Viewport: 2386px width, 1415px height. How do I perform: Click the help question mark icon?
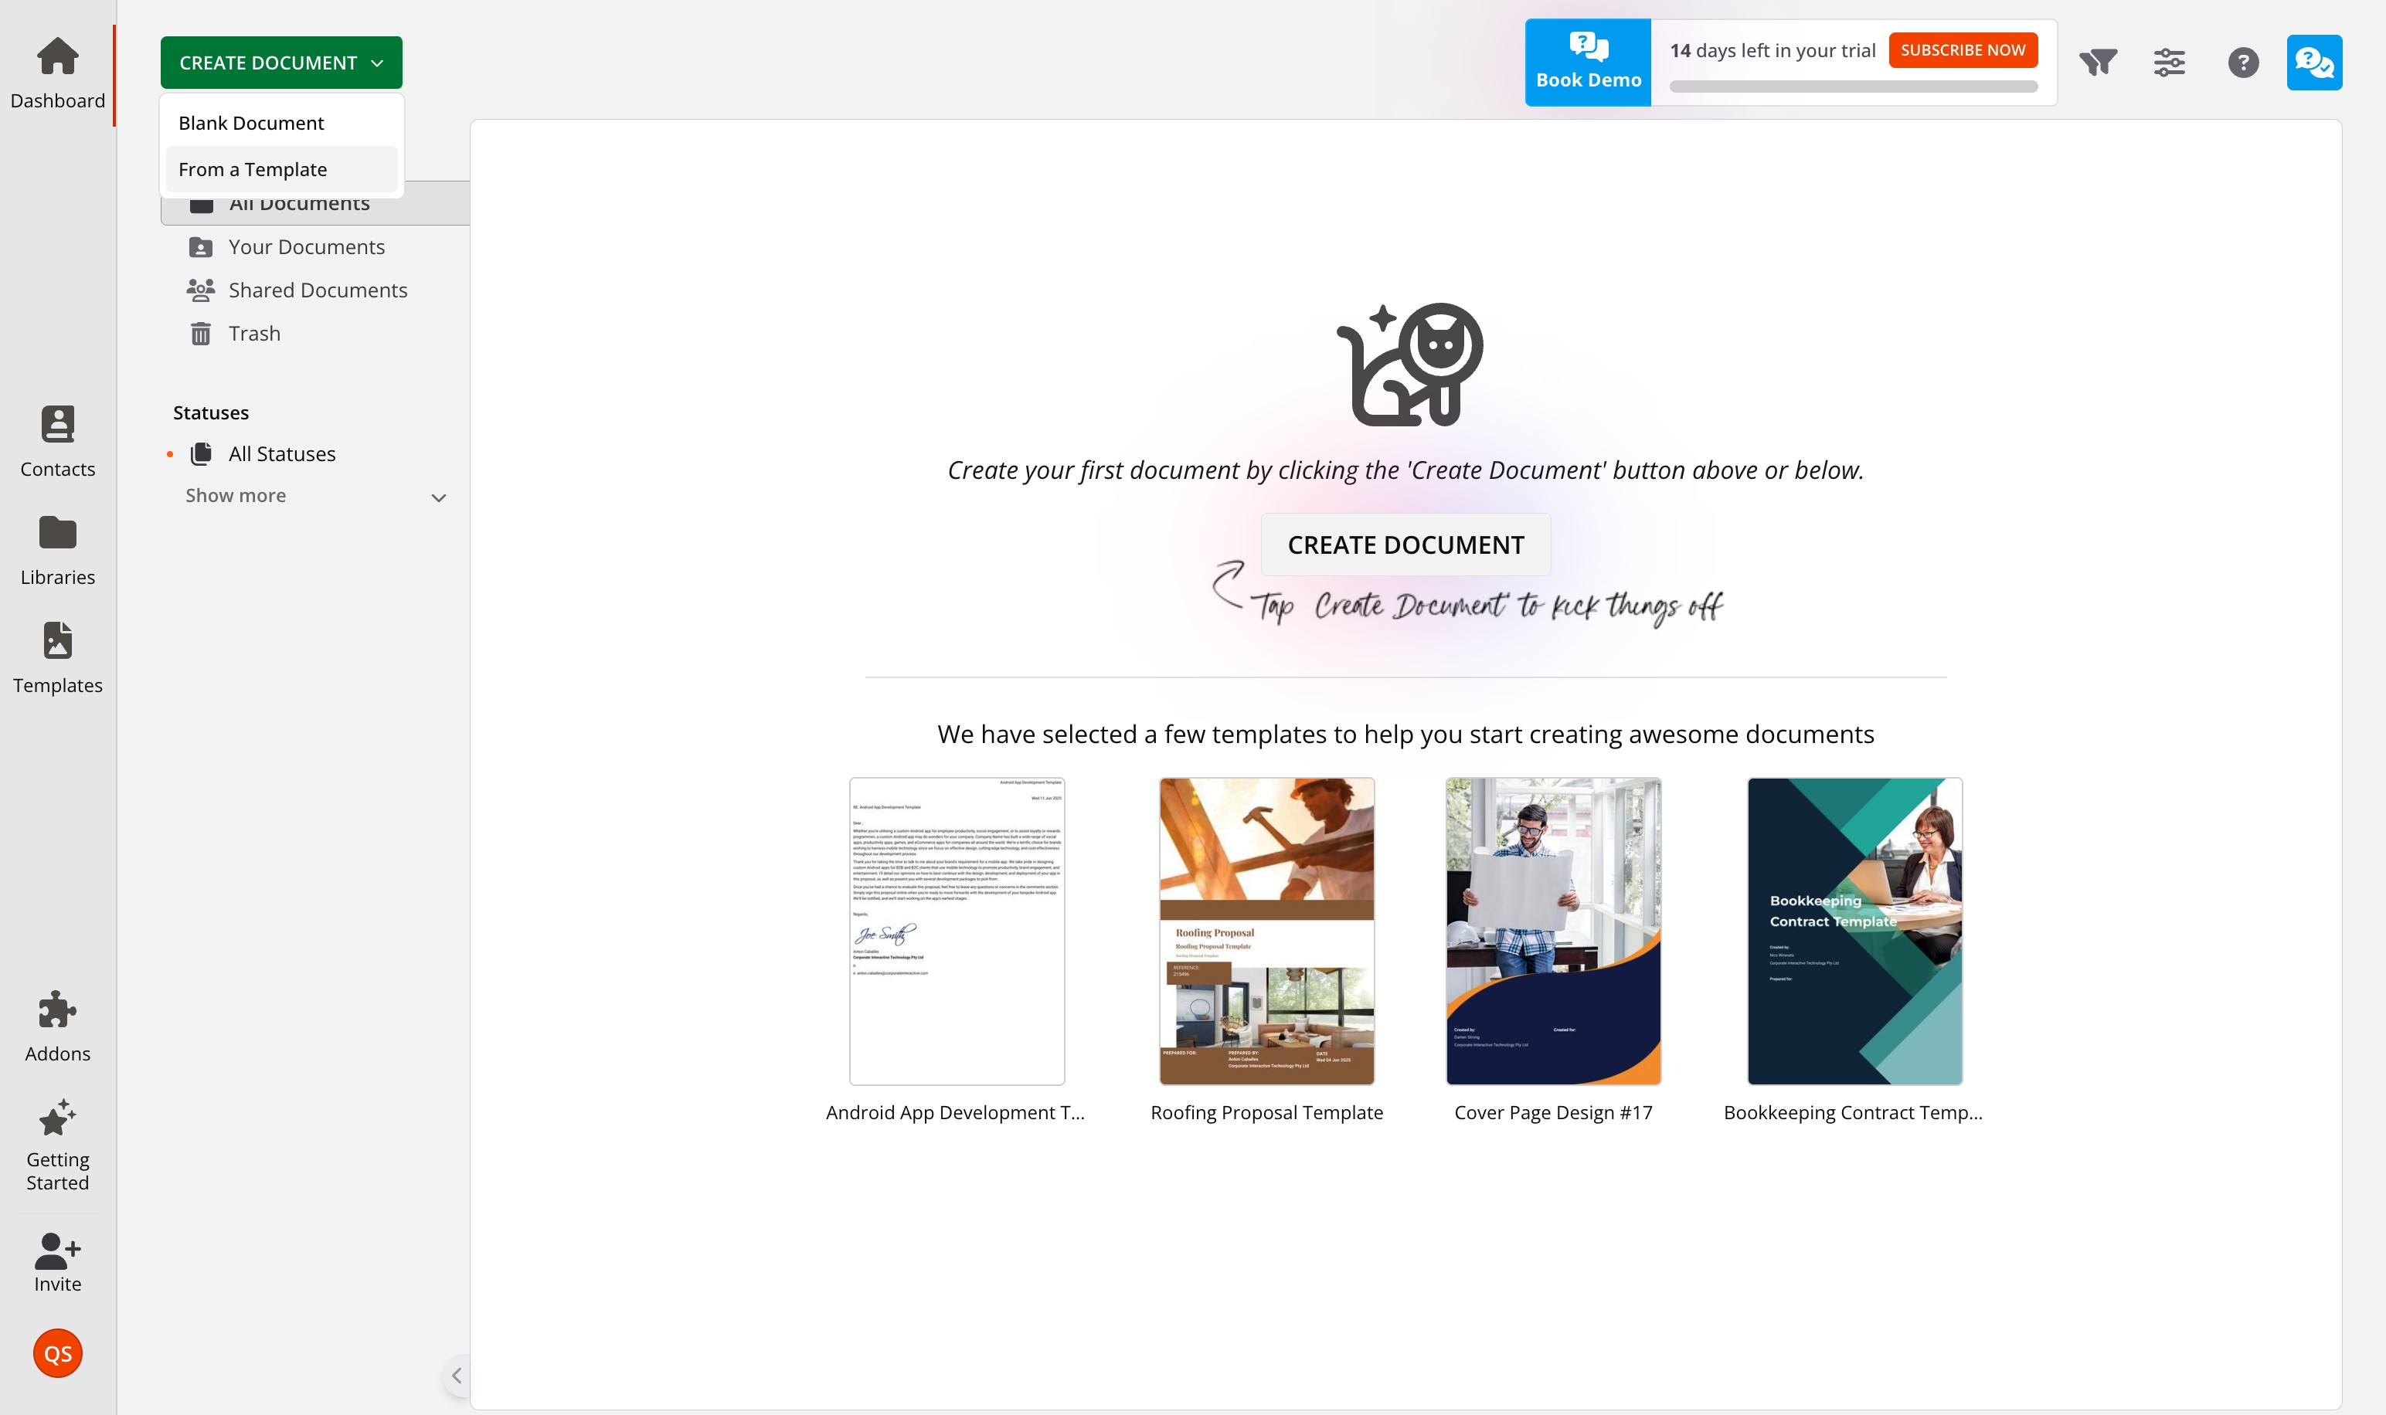pyautogui.click(x=2243, y=63)
